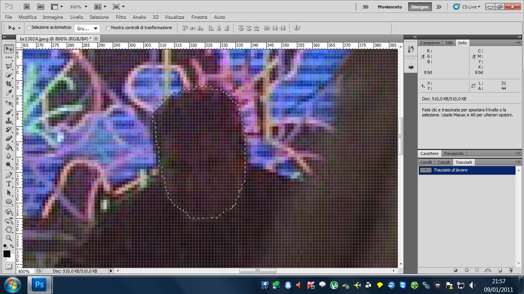Check Mostra controlli di trasformazione
The height and width of the screenshot is (294, 524).
108,28
